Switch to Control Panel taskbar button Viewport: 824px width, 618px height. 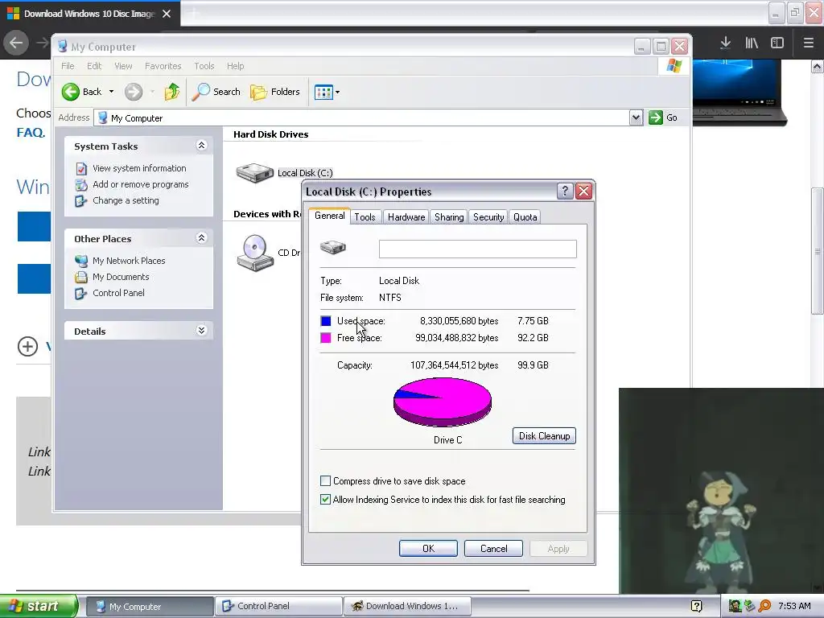tap(278, 607)
